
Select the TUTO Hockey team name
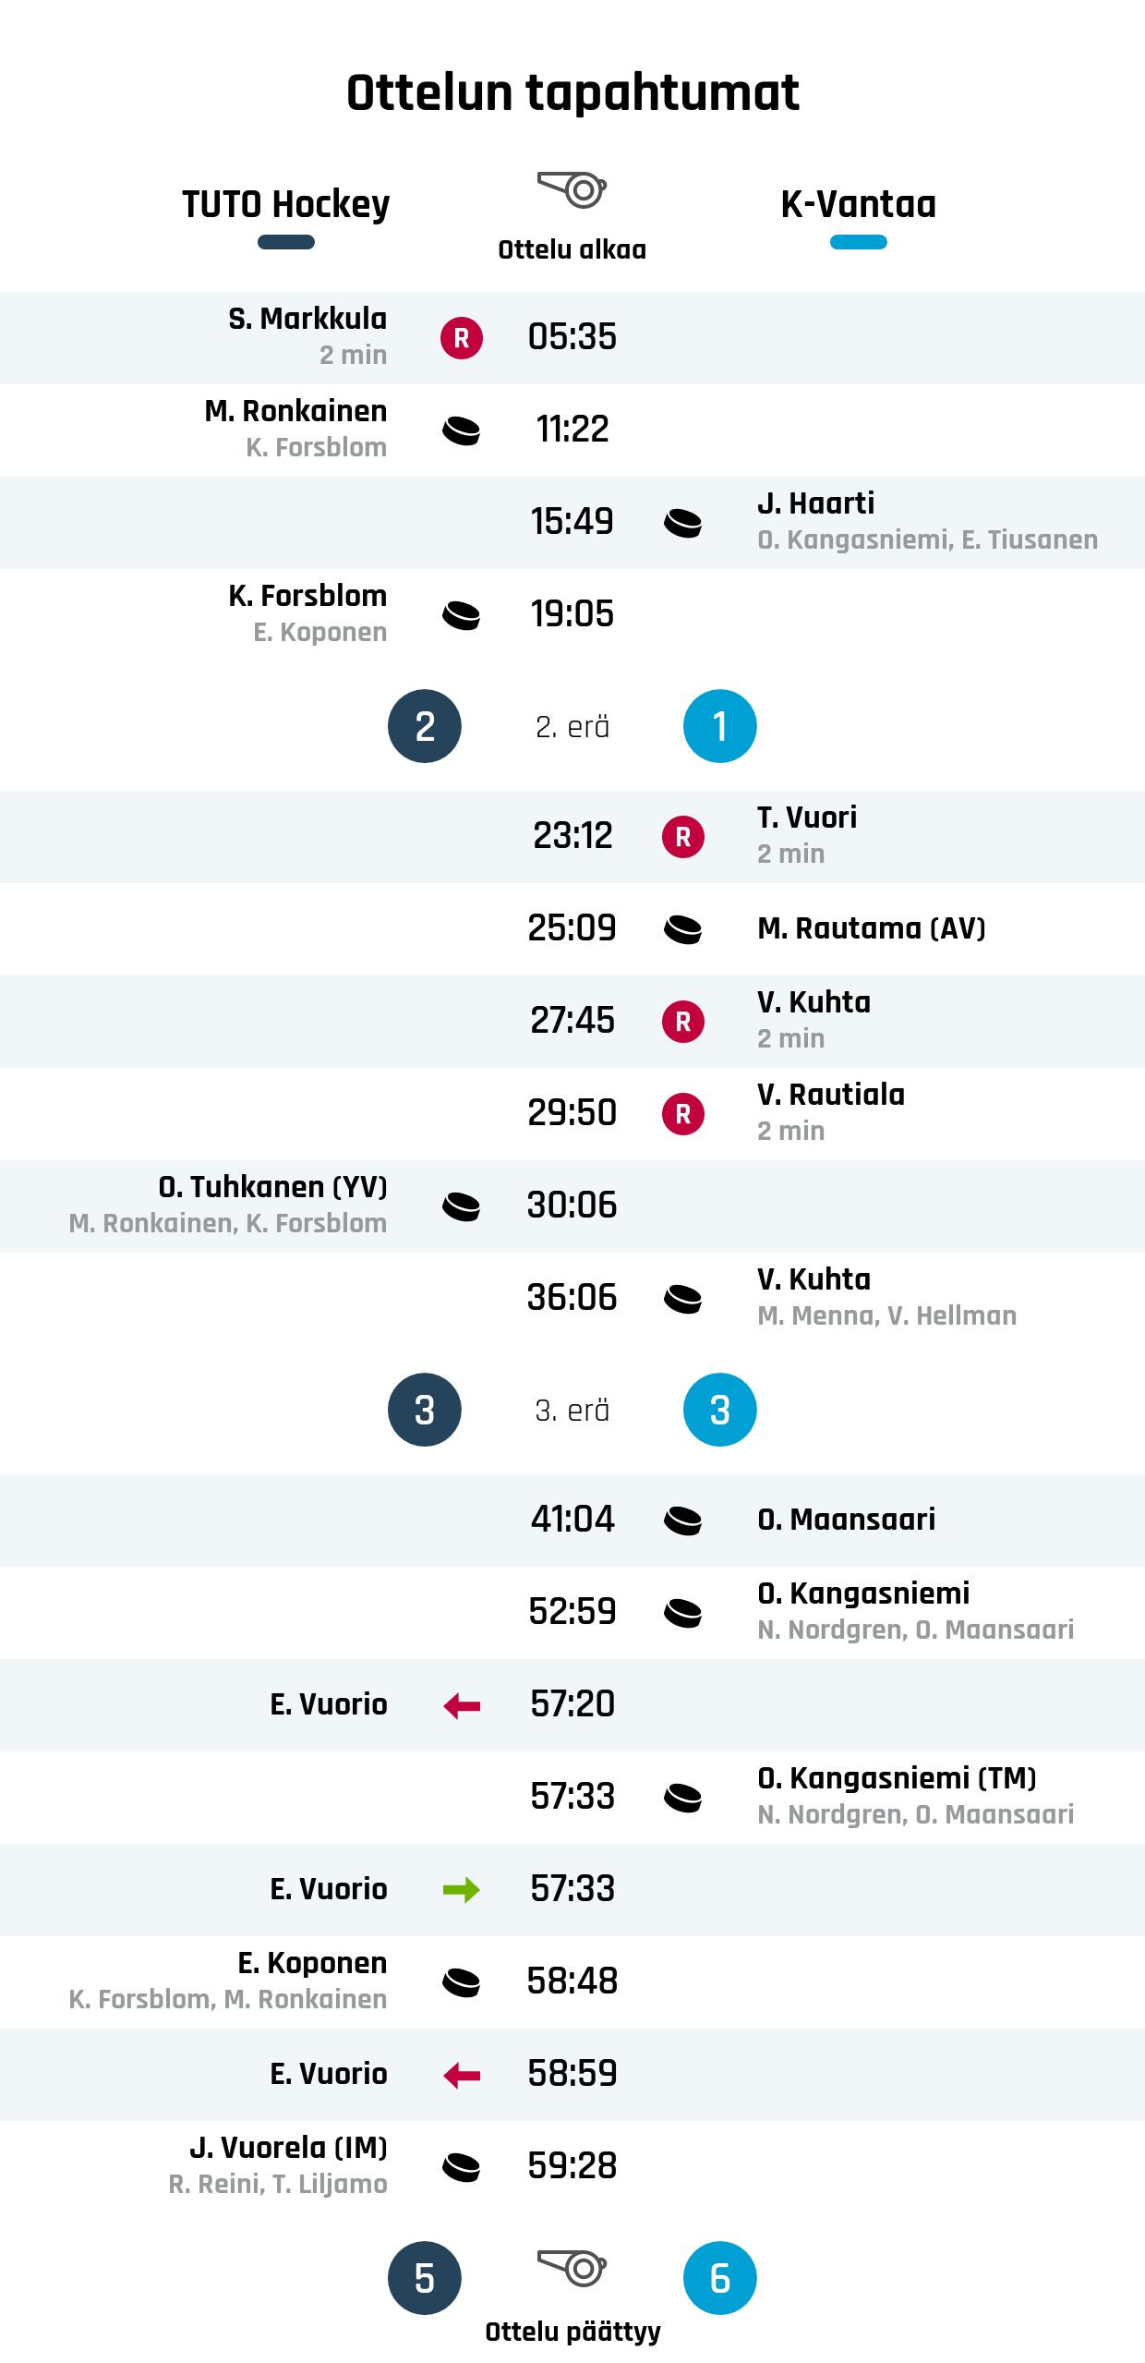pos(286,204)
